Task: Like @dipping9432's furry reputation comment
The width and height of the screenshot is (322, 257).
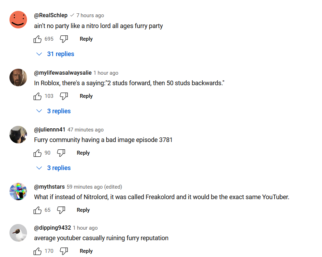Action: (x=38, y=251)
